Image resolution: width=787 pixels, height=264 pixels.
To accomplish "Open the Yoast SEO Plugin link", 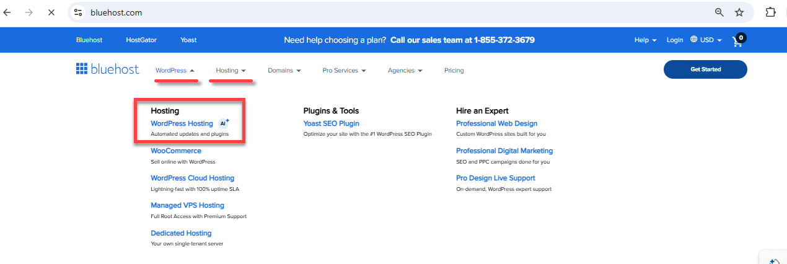I will (x=332, y=123).
